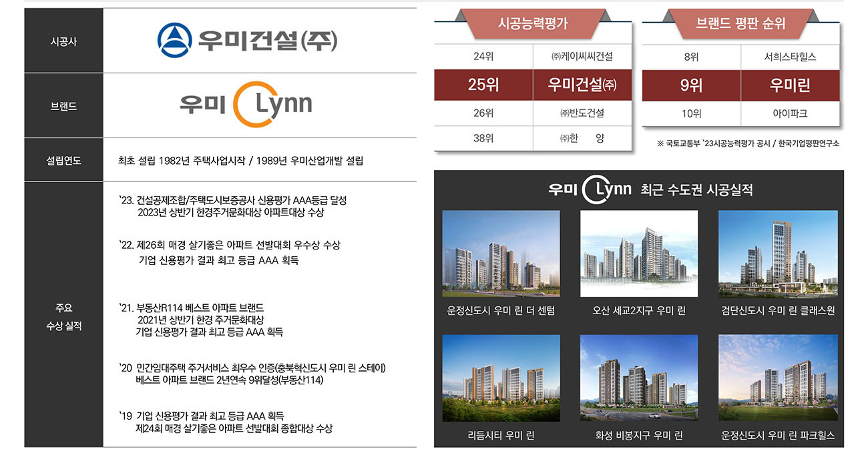The width and height of the screenshot is (868, 451).
Task: Click the ㈜케이씨씨건설 cell
Action: tap(582, 57)
